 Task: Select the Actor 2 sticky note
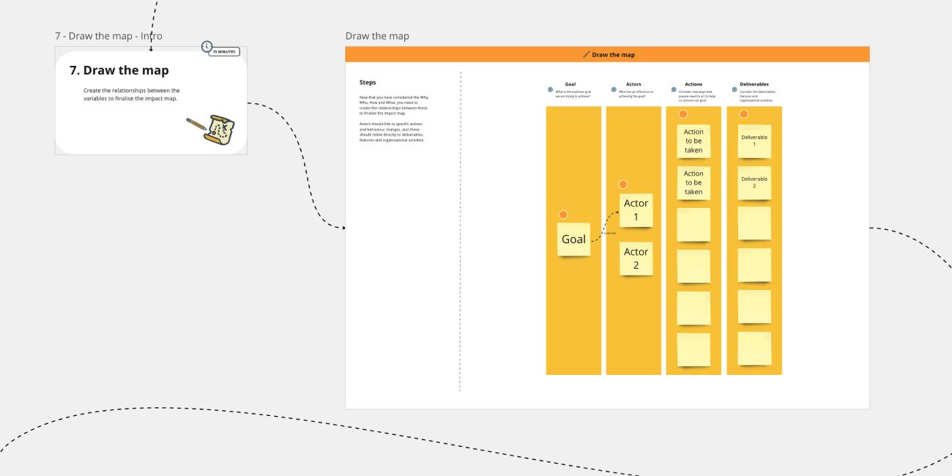636,259
